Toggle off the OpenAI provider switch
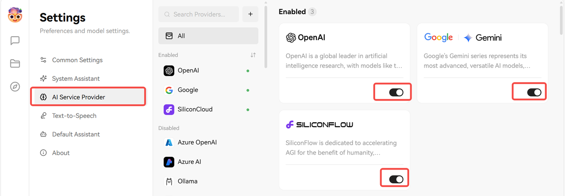Image resolution: width=565 pixels, height=196 pixels. [x=396, y=92]
